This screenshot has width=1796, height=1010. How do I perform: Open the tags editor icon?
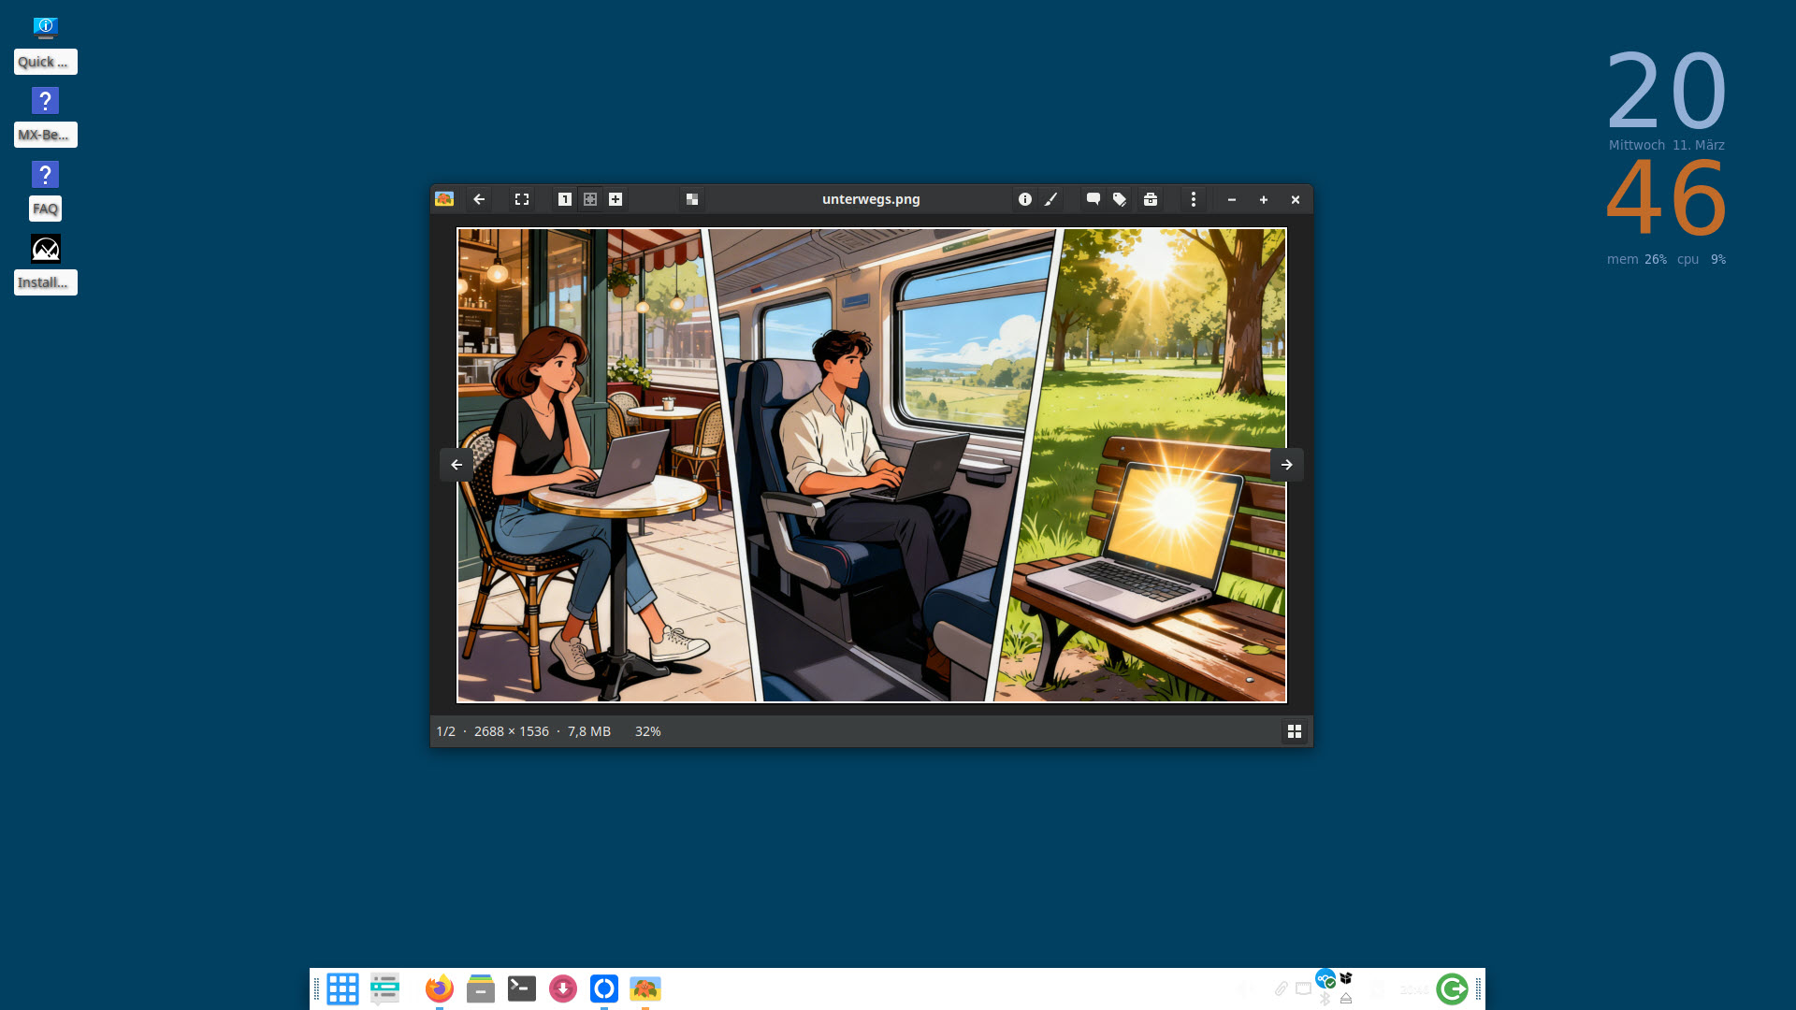[1120, 199]
